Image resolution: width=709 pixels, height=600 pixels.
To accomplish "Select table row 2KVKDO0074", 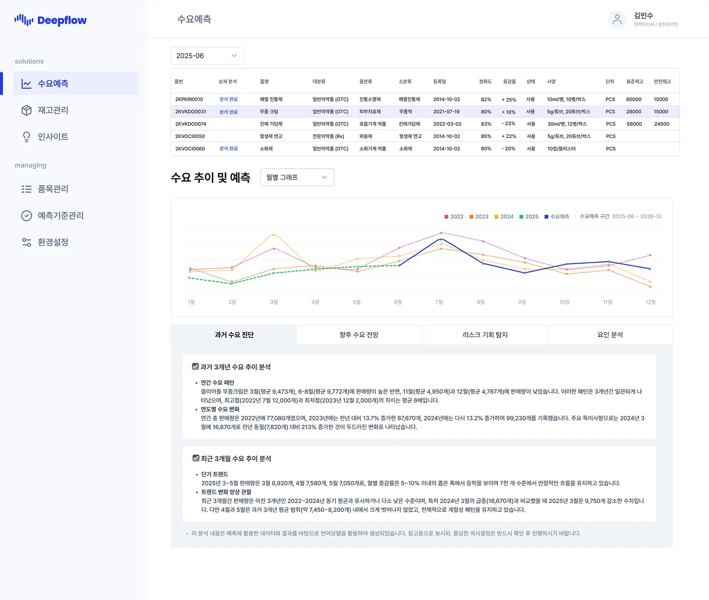I will (x=425, y=124).
